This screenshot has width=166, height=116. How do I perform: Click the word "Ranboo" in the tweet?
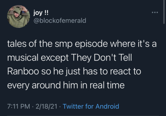[x=23, y=72]
